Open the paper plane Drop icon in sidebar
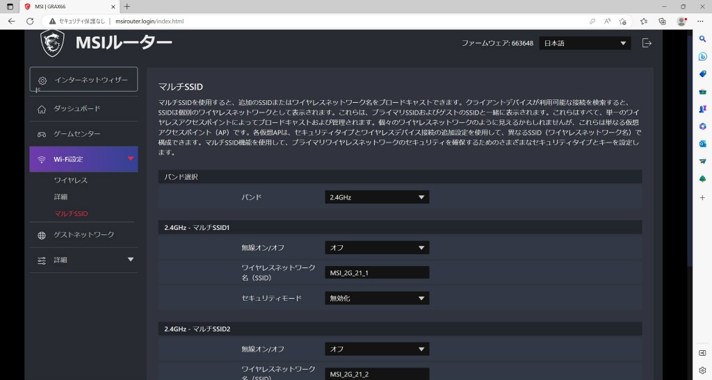Viewport: 712px width, 380px height. (x=702, y=161)
